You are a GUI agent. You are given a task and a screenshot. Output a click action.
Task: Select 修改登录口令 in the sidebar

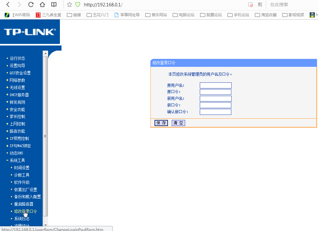point(25,211)
